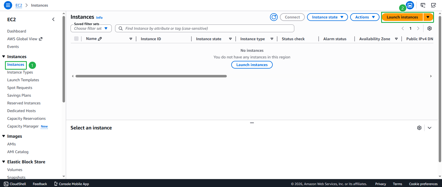The width and height of the screenshot is (442, 187).
Task: Open the hamburger navigation menu
Action: (x=8, y=5)
